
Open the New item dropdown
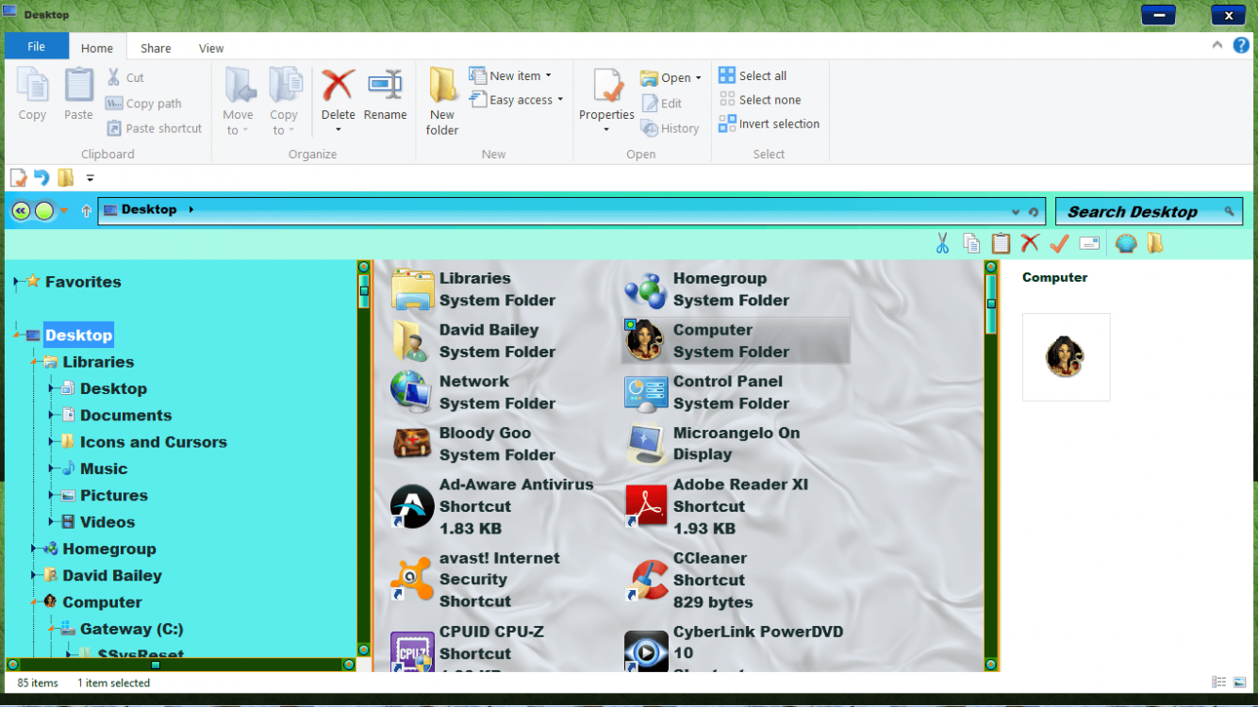pyautogui.click(x=510, y=75)
